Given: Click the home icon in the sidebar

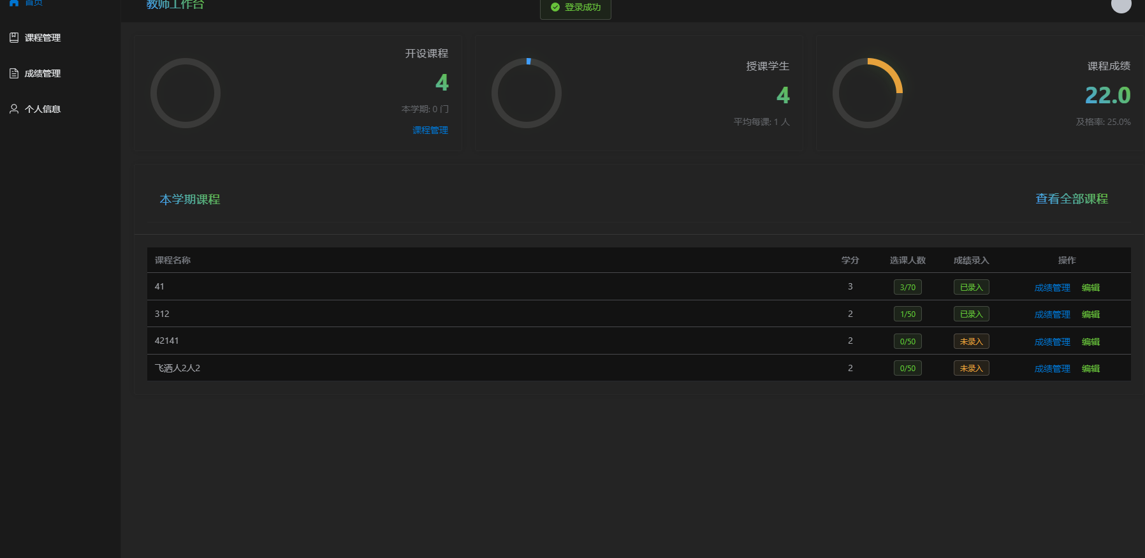Looking at the screenshot, I should pyautogui.click(x=14, y=3).
